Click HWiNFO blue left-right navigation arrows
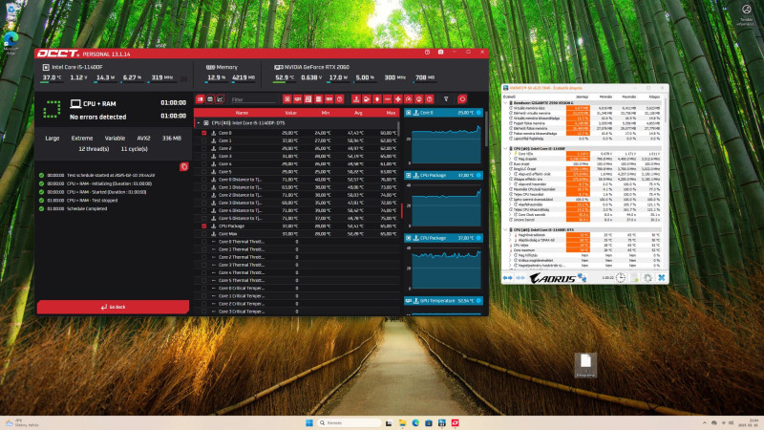Viewport: 764px width, 430px height. click(x=508, y=278)
